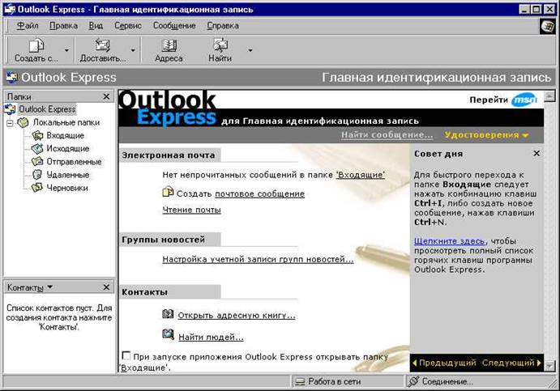Open the dropdown arrow next to Создать
The image size is (560, 391).
pos(66,50)
